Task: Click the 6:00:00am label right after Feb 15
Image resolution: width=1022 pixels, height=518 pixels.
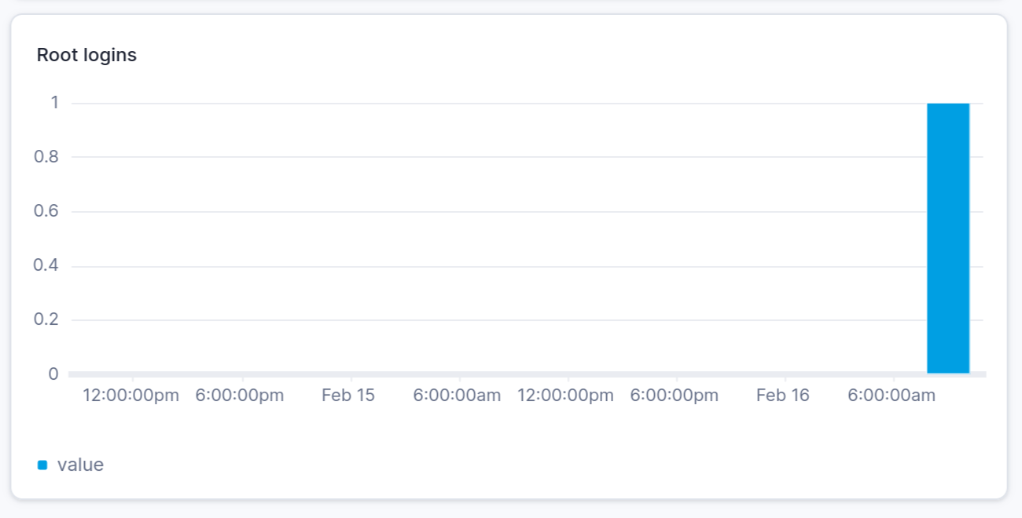Action: 457,396
